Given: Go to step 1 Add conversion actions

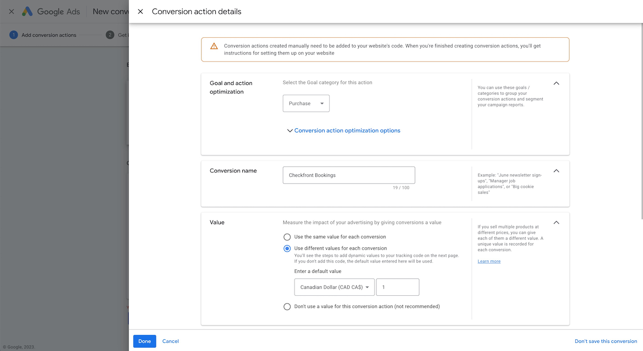Looking at the screenshot, I should point(43,35).
